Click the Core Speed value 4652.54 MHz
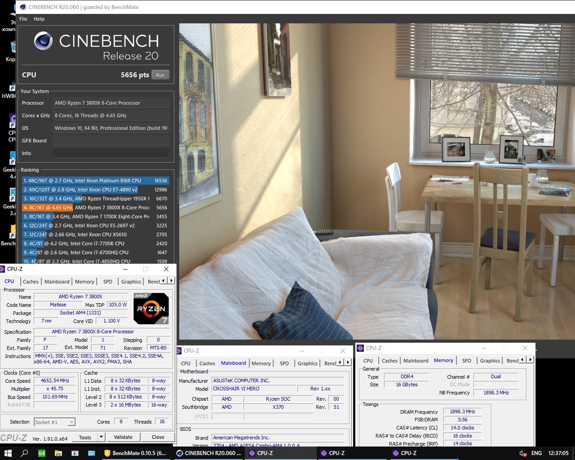Viewport: 575px width, 460px height. click(x=55, y=380)
